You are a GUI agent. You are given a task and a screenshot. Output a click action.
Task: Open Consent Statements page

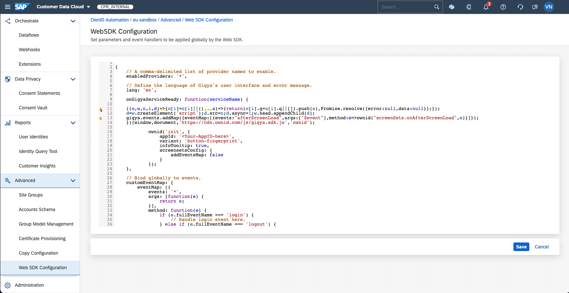[40, 93]
